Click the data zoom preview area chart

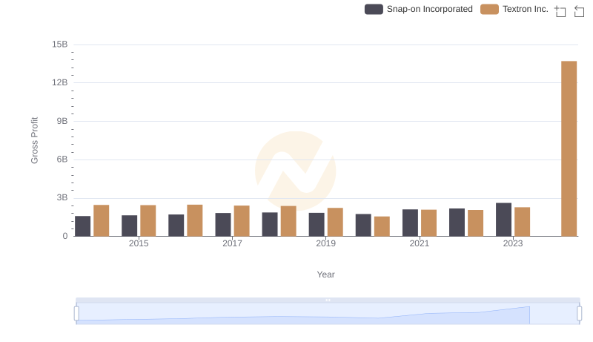(x=328, y=314)
